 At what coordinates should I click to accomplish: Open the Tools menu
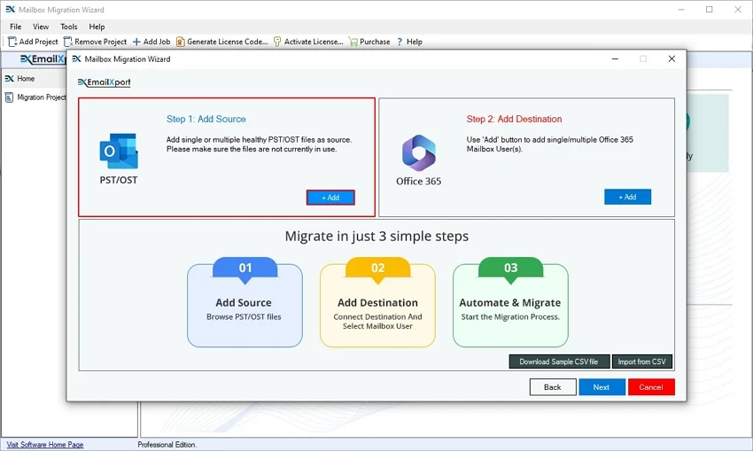pos(69,27)
